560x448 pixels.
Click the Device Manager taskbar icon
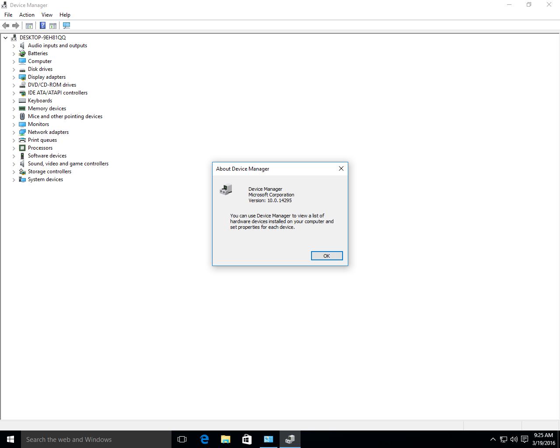(290, 439)
